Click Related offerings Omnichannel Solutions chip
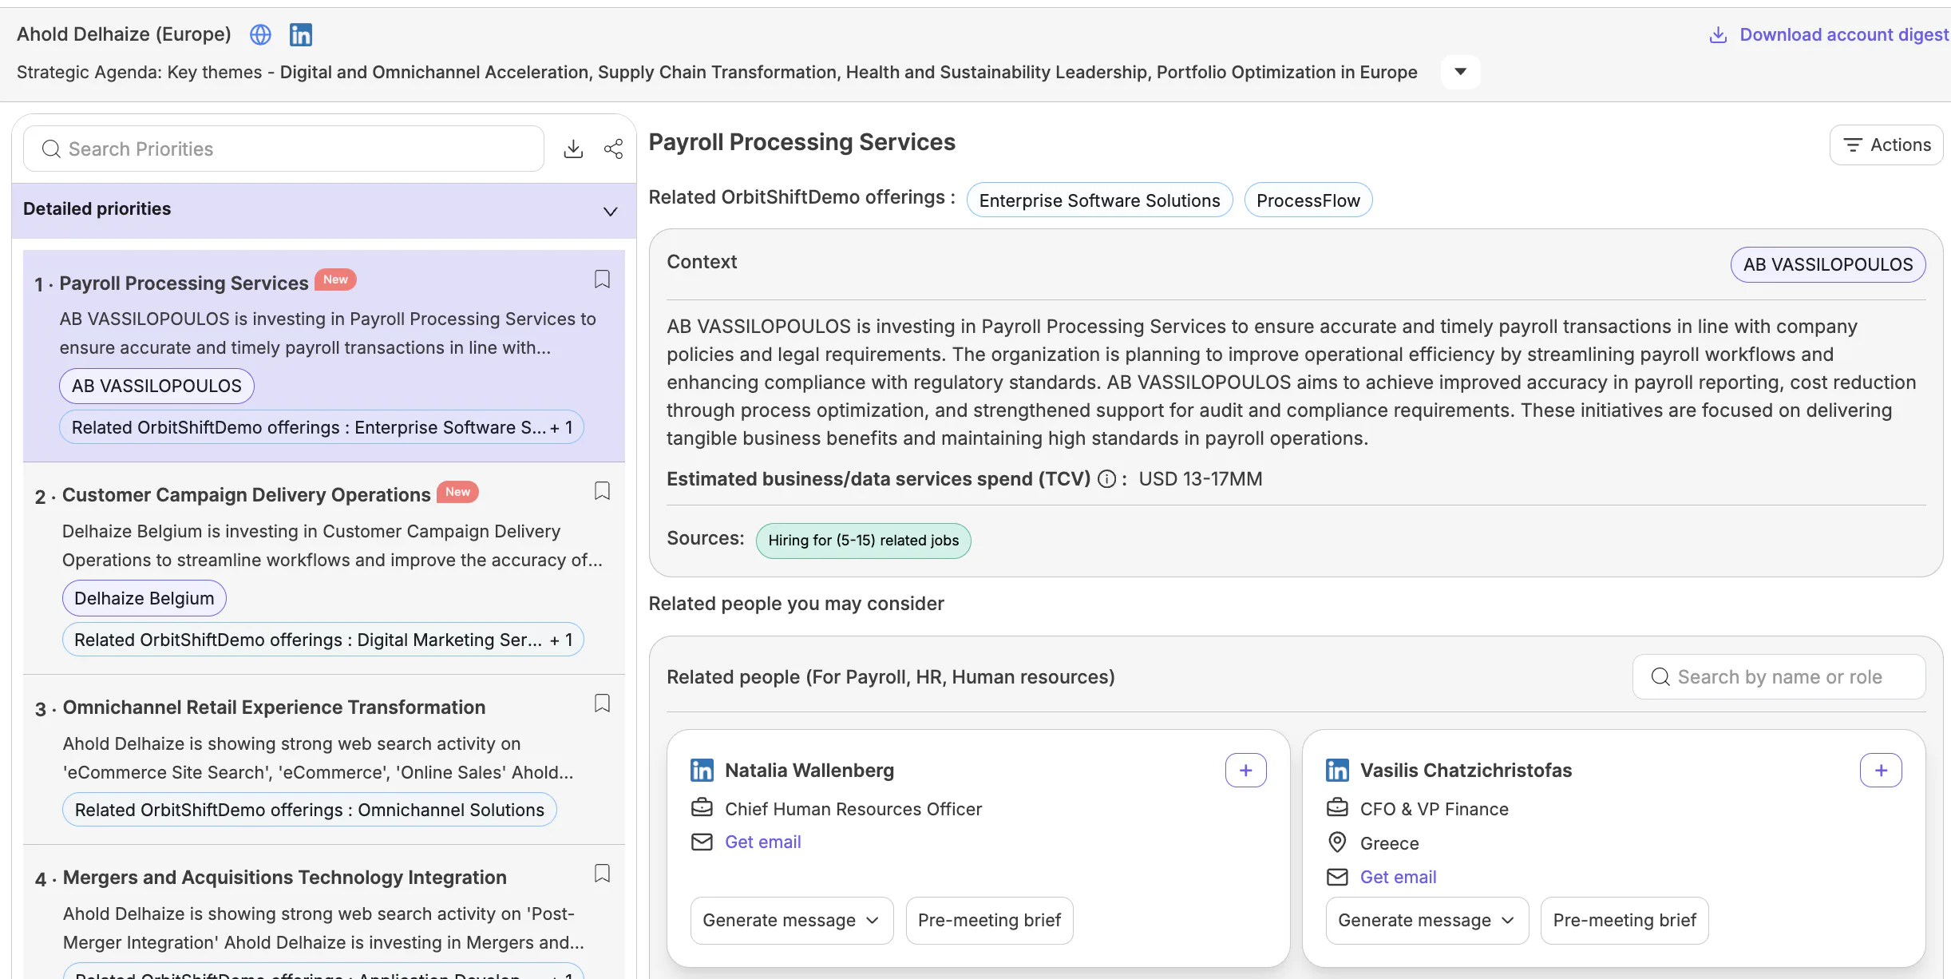Screen dimensions: 1951x979 (309, 810)
